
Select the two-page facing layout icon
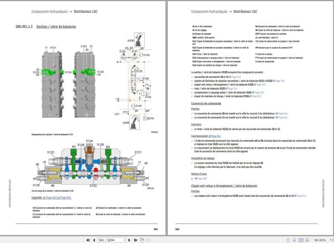[301, 240]
